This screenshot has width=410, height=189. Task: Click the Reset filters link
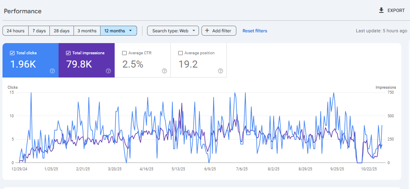tap(255, 31)
